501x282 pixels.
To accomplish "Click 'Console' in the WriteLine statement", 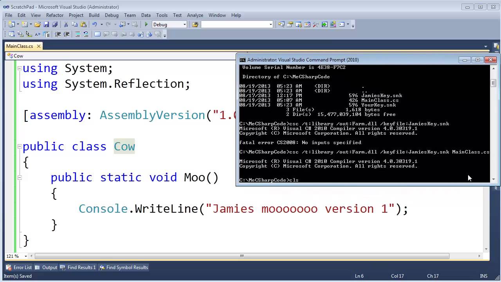I will click(103, 209).
